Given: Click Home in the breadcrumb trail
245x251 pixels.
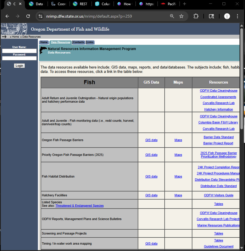Looking at the screenshot, I should 15,37.
